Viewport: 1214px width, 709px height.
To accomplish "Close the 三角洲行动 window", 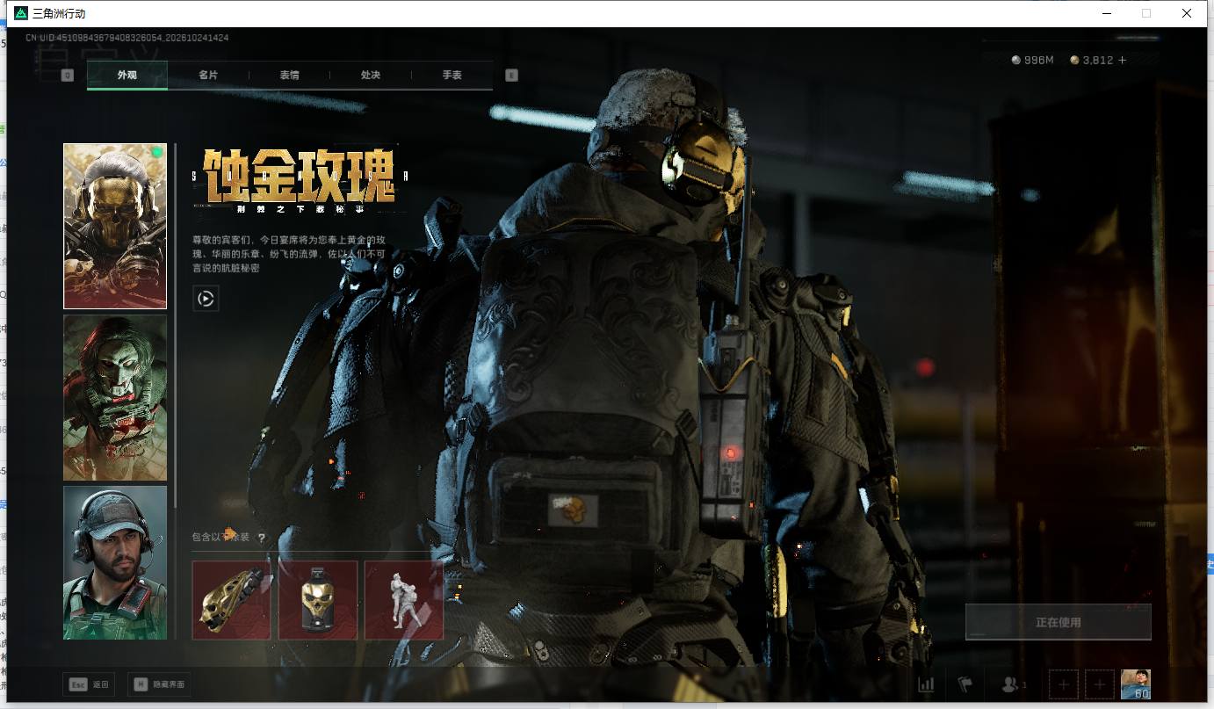I will [x=1187, y=13].
